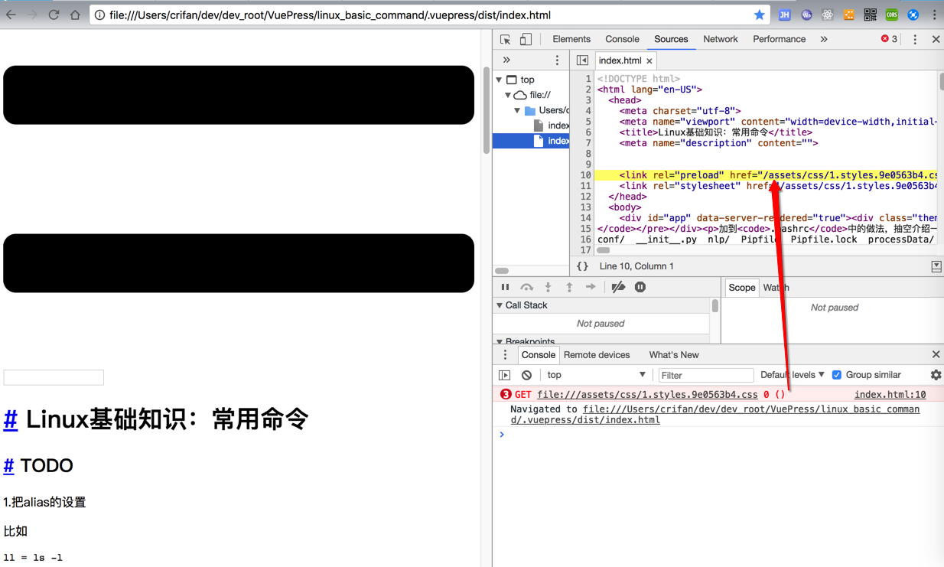
Task: Open the React DevTools extension icon
Action: click(828, 15)
